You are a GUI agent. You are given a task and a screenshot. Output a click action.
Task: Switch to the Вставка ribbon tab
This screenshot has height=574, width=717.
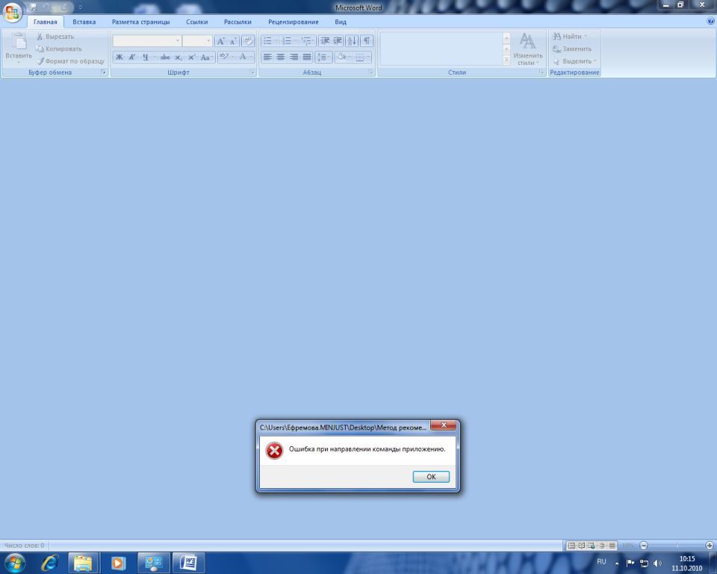click(x=84, y=22)
